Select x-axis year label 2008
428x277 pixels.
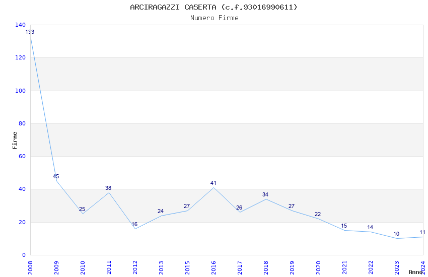[30, 268]
